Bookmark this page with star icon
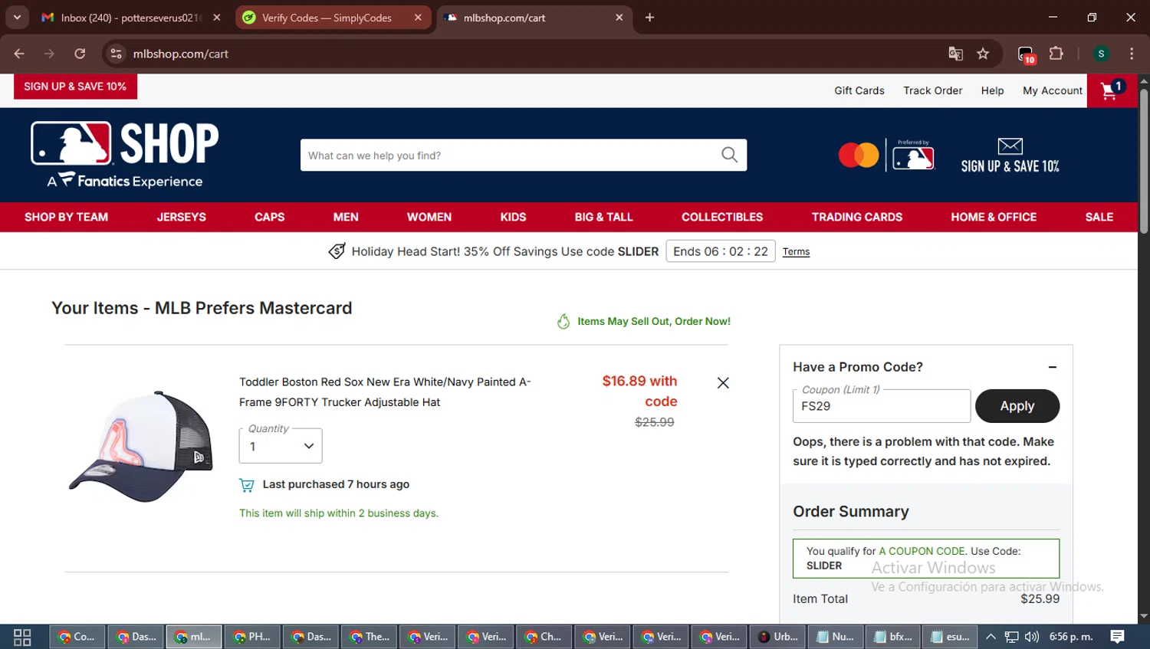The image size is (1150, 649). [983, 54]
